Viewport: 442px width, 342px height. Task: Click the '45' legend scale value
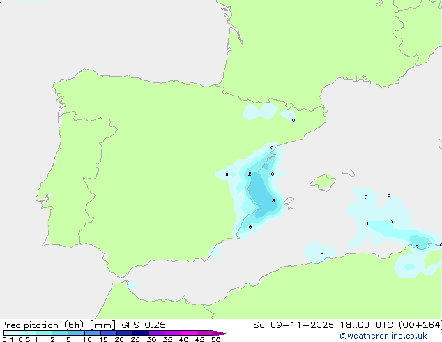(x=199, y=339)
